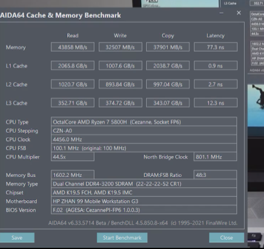Viewport: 264px width, 249px height.
Task: Click the Memory row label
Action: 16,47
